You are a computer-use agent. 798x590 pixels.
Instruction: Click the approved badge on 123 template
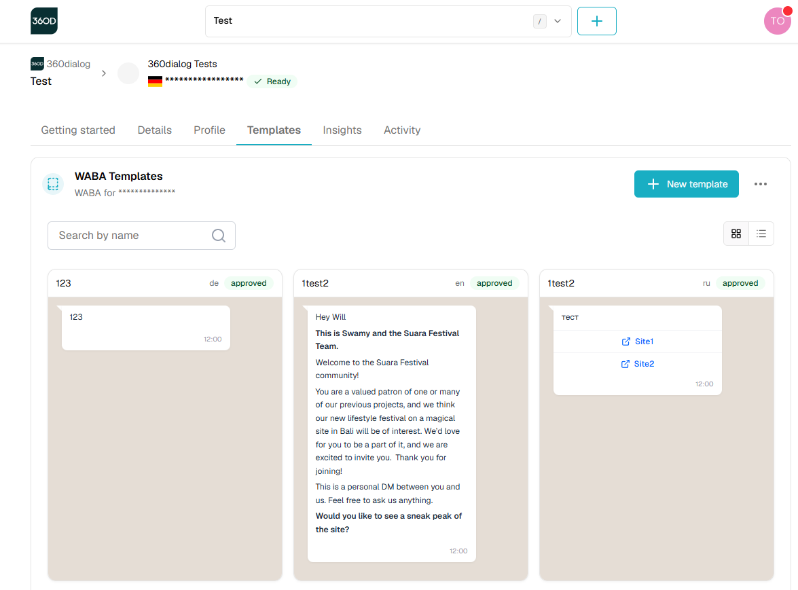(x=249, y=283)
